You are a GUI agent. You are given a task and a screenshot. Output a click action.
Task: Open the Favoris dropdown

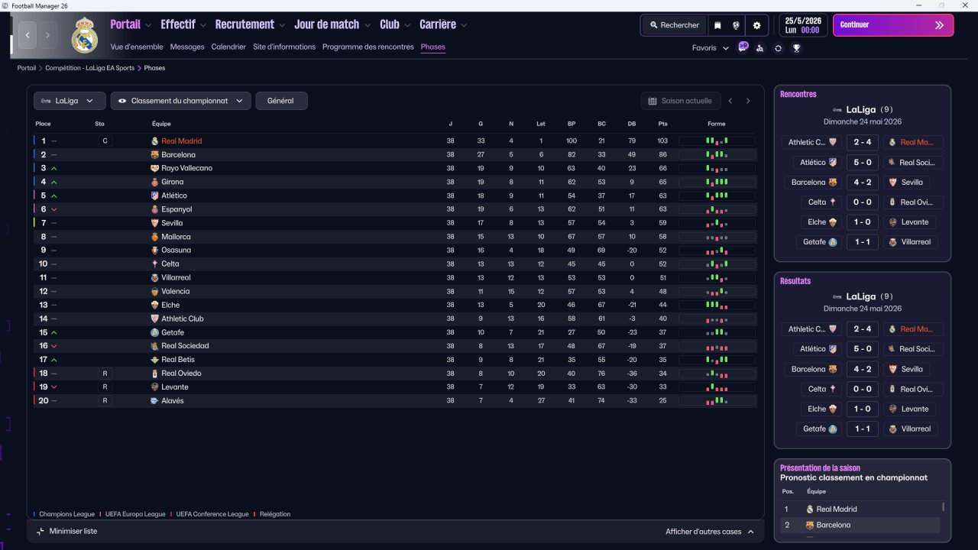pyautogui.click(x=711, y=48)
